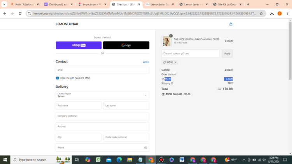Open Task View on taskbar
Viewport: 292px width, 164px height.
coord(77,160)
